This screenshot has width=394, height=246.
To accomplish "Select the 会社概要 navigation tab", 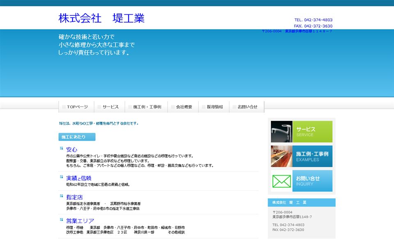I will [x=183, y=107].
